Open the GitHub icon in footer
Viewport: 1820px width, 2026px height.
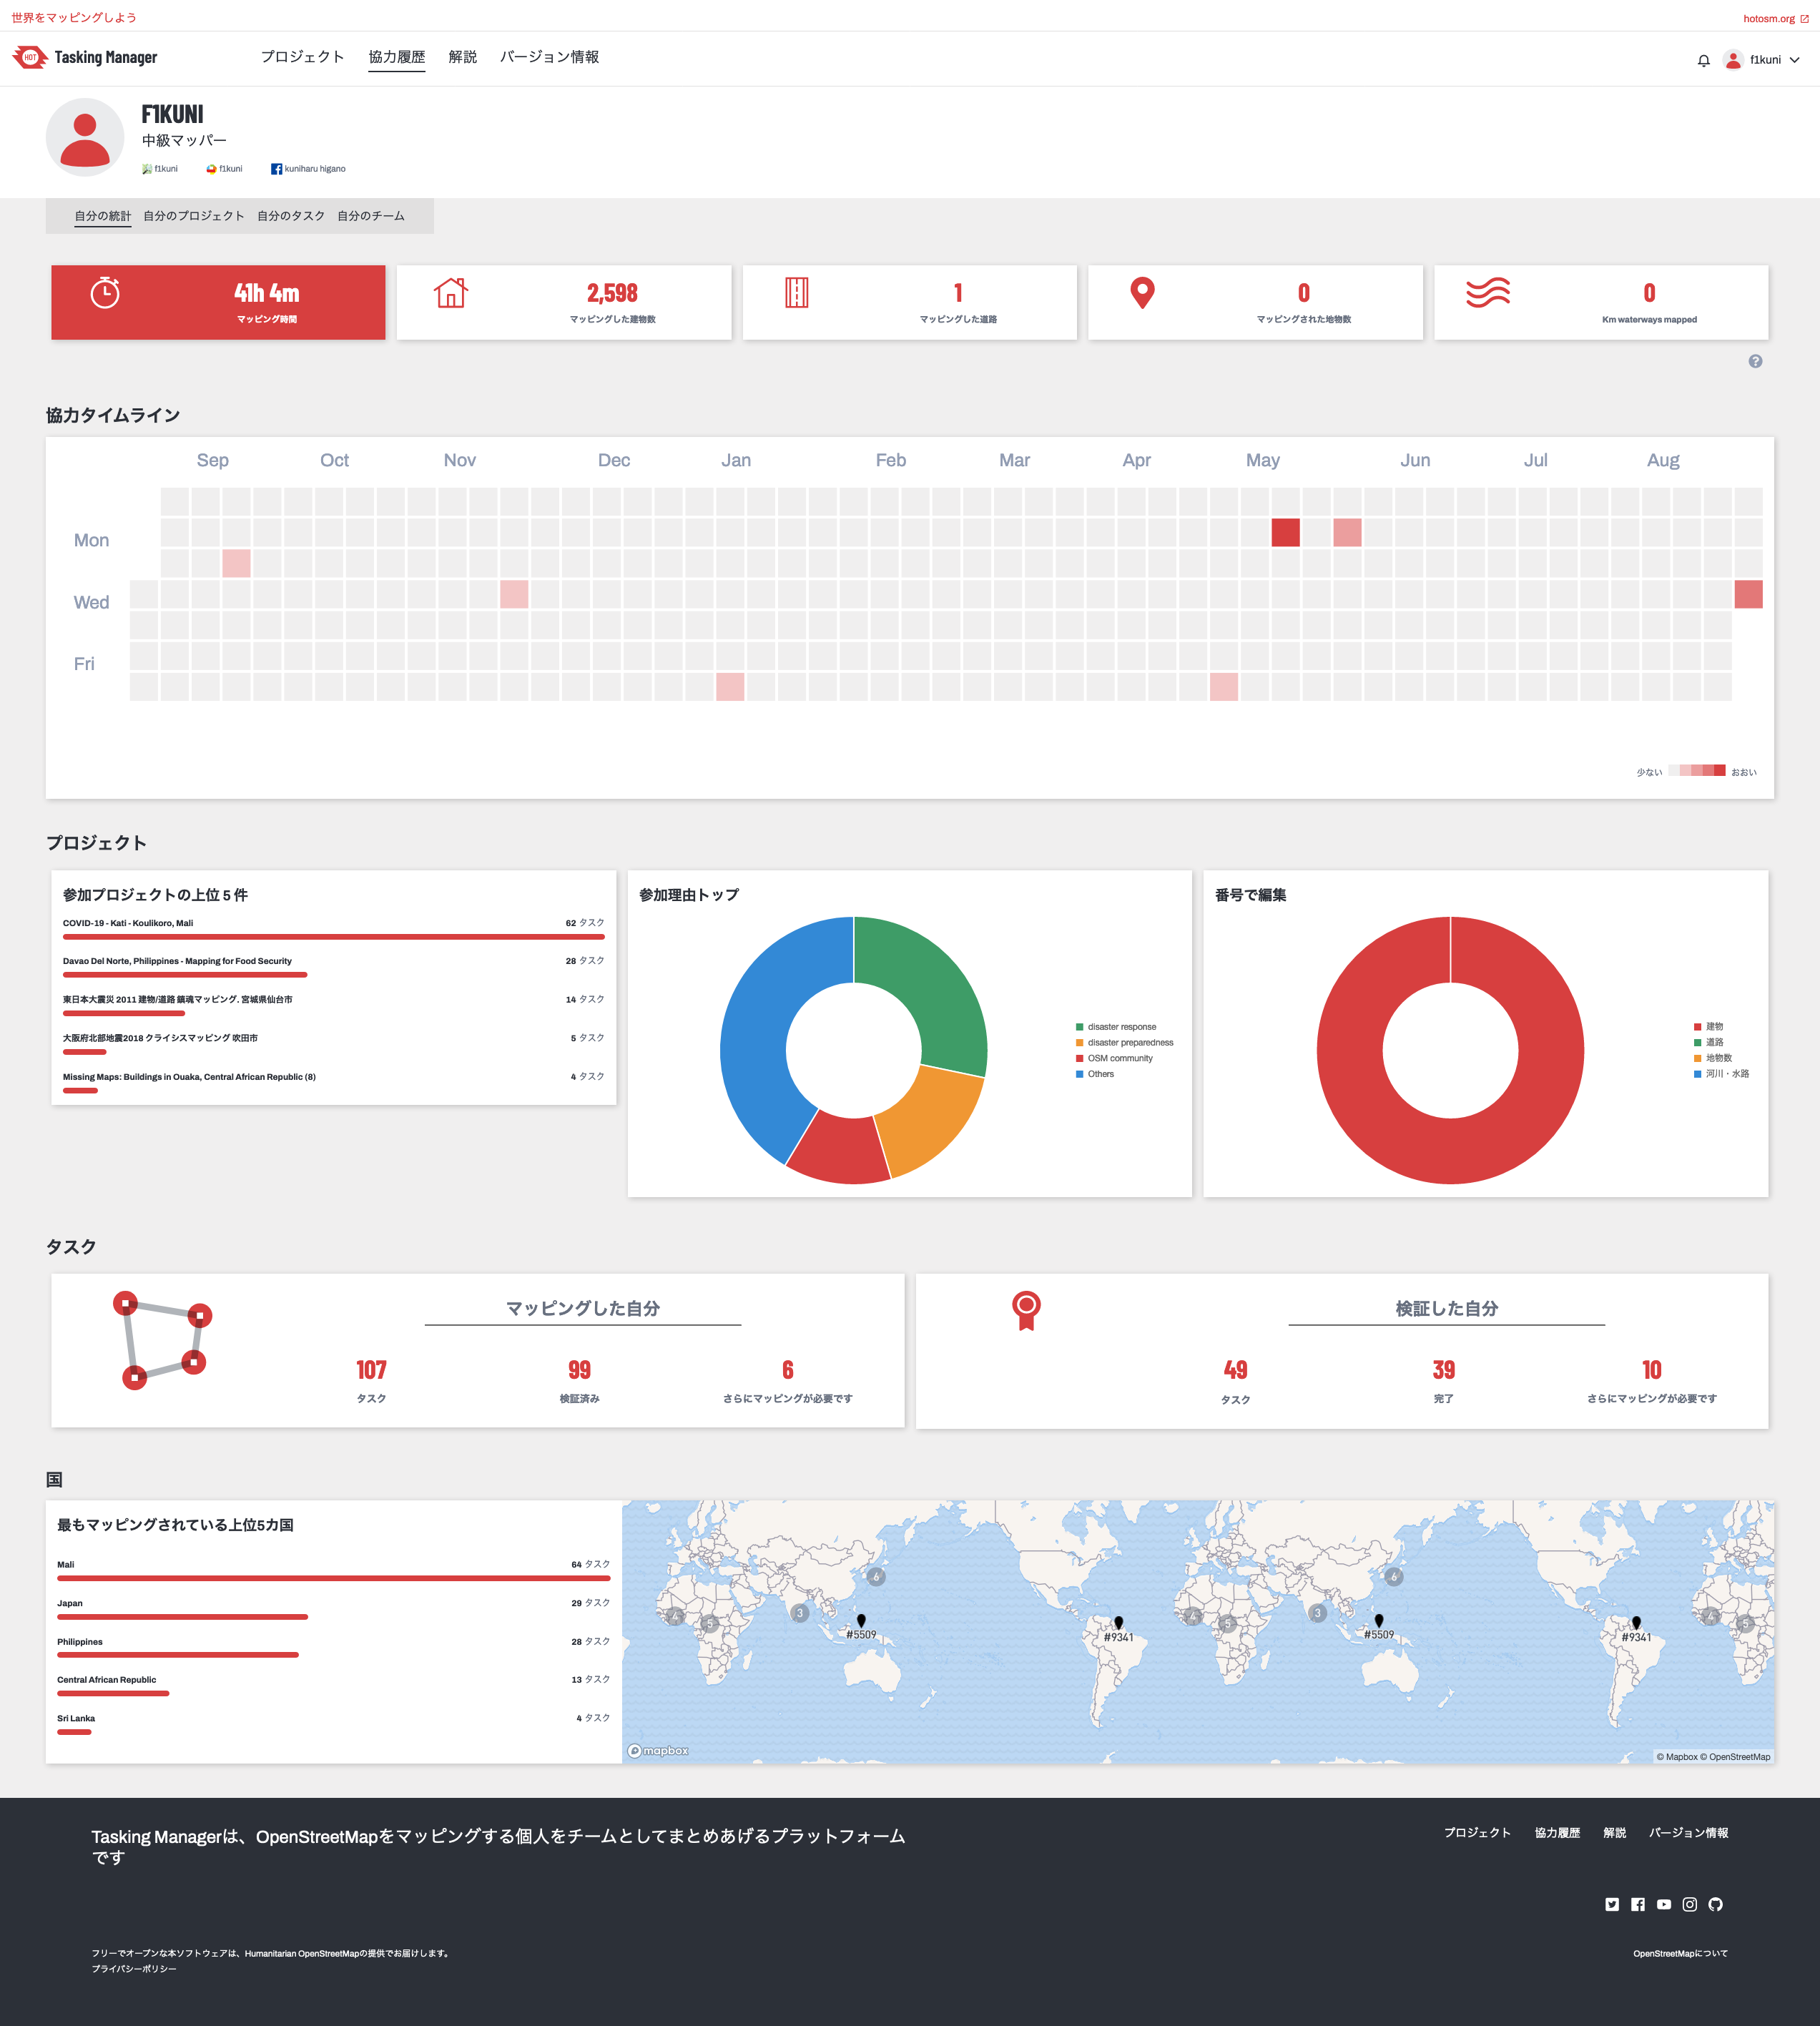tap(1716, 1904)
